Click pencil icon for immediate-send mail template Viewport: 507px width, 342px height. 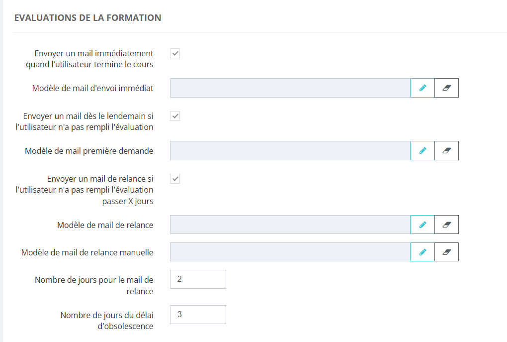pyautogui.click(x=422, y=88)
